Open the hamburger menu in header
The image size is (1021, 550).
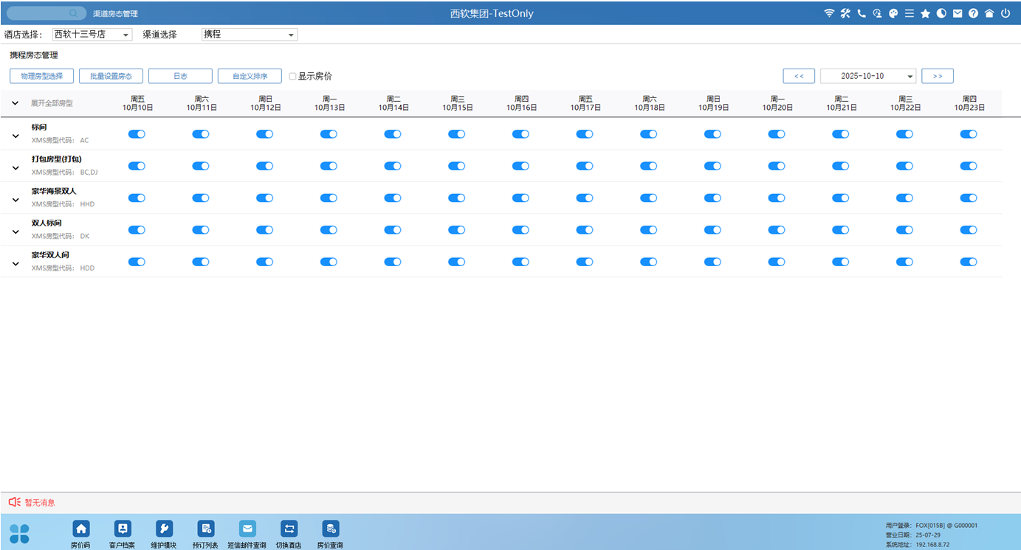point(910,13)
